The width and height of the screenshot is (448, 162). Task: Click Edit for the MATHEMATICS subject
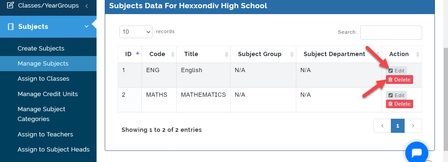point(396,95)
